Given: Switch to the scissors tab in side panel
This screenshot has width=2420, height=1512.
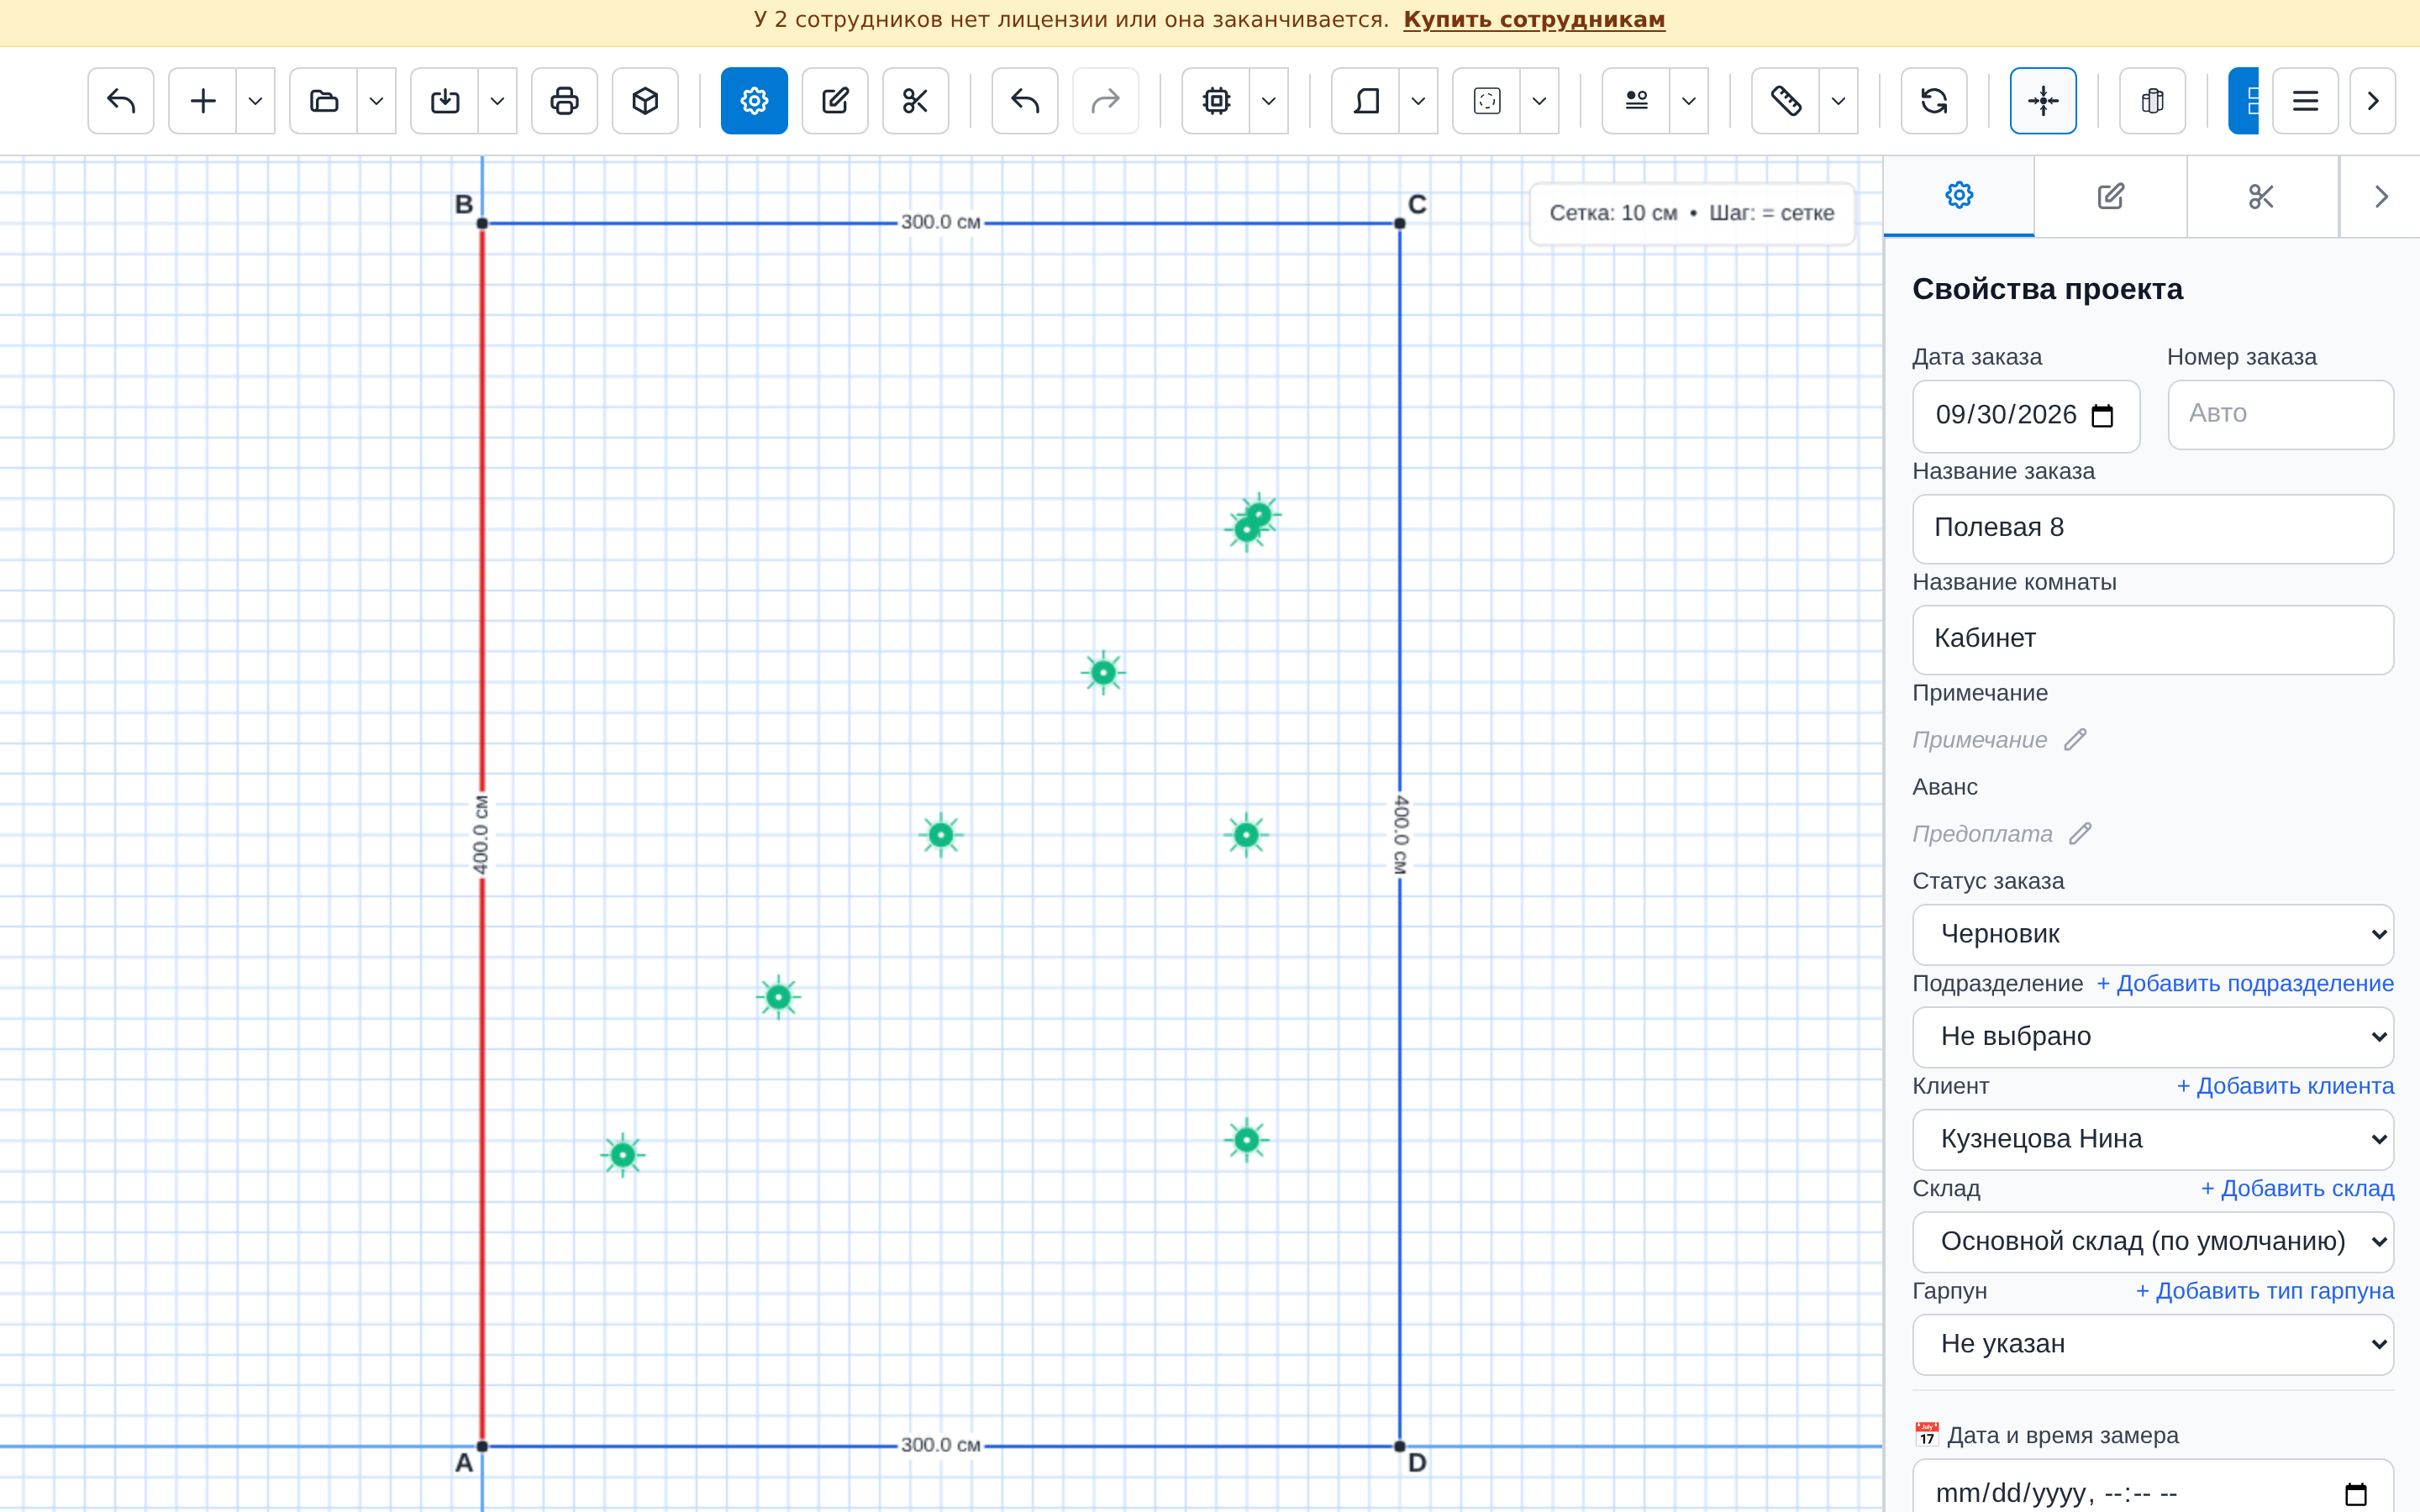Looking at the screenshot, I should coord(2262,196).
